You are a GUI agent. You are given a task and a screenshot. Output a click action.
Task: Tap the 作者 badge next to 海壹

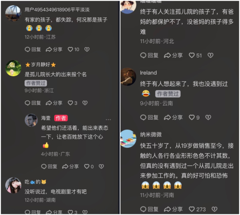(61, 118)
